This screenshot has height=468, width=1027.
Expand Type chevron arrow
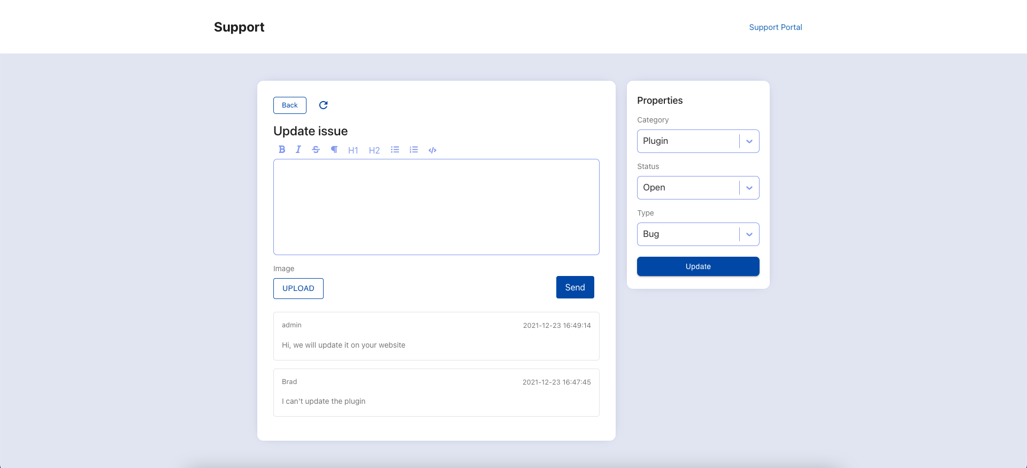point(749,234)
